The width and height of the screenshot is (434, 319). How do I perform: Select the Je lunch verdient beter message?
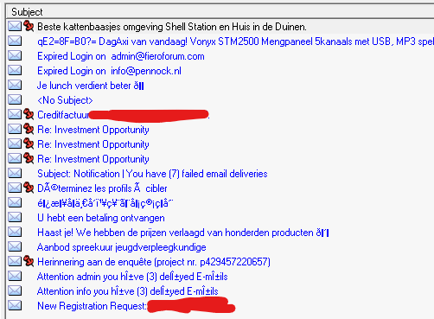pyautogui.click(x=91, y=86)
